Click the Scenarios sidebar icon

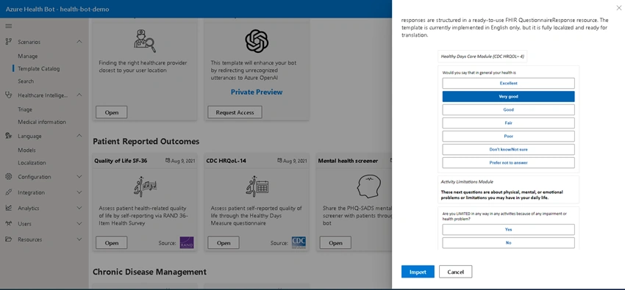pyautogui.click(x=8, y=41)
